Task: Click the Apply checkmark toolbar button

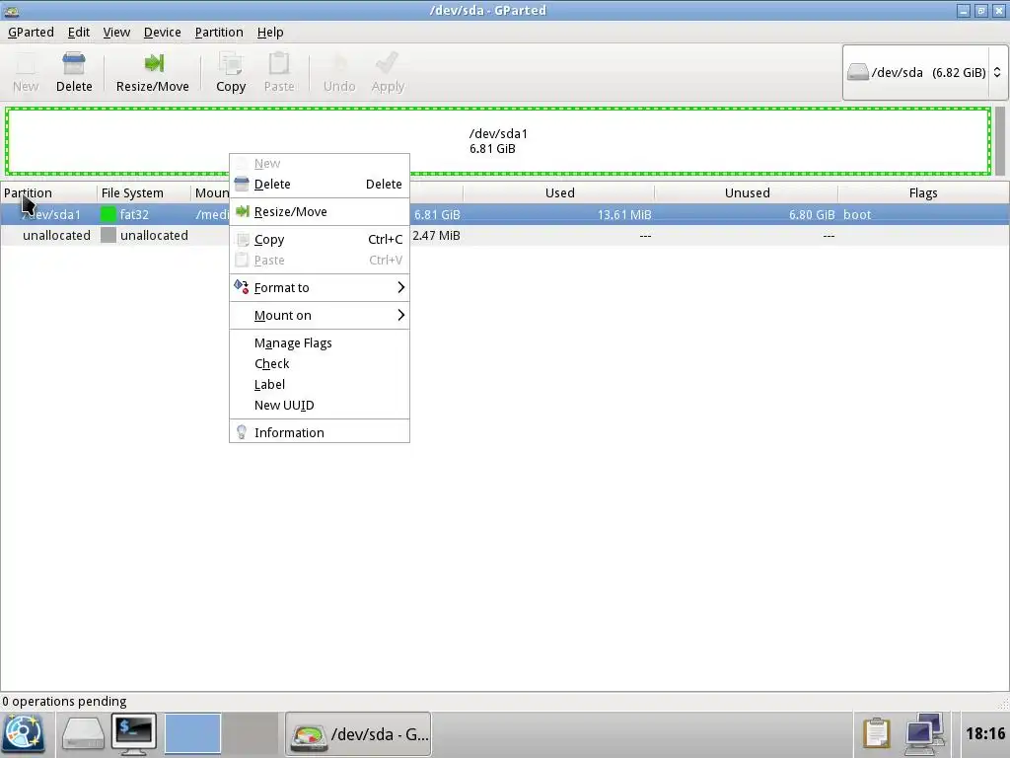Action: pos(387,72)
